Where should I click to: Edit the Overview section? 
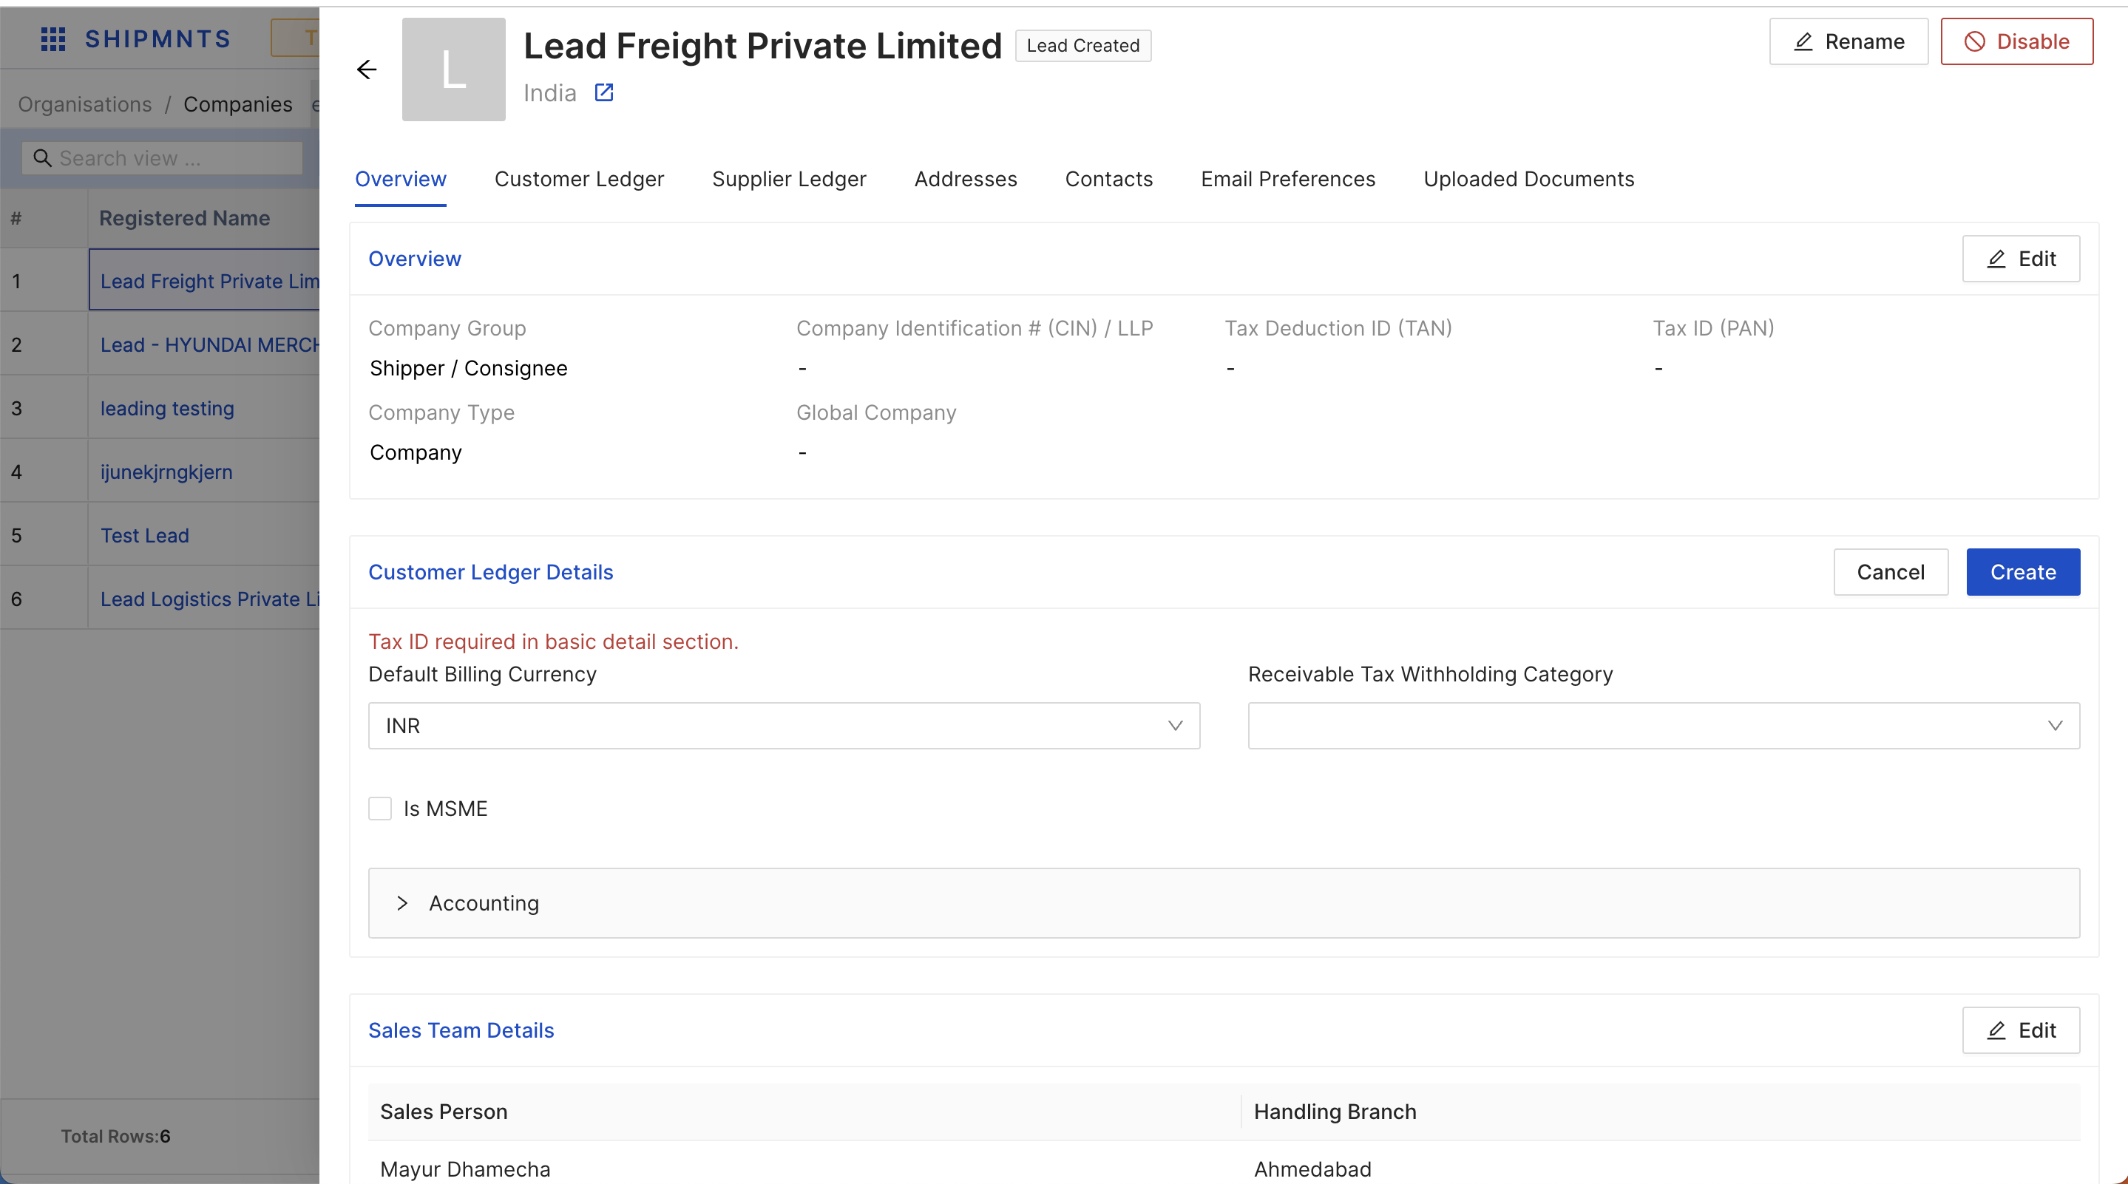[x=2021, y=259]
